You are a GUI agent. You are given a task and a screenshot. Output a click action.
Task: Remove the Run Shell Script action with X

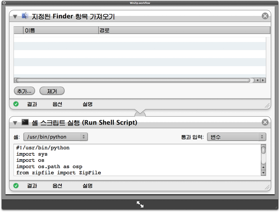[265, 122]
